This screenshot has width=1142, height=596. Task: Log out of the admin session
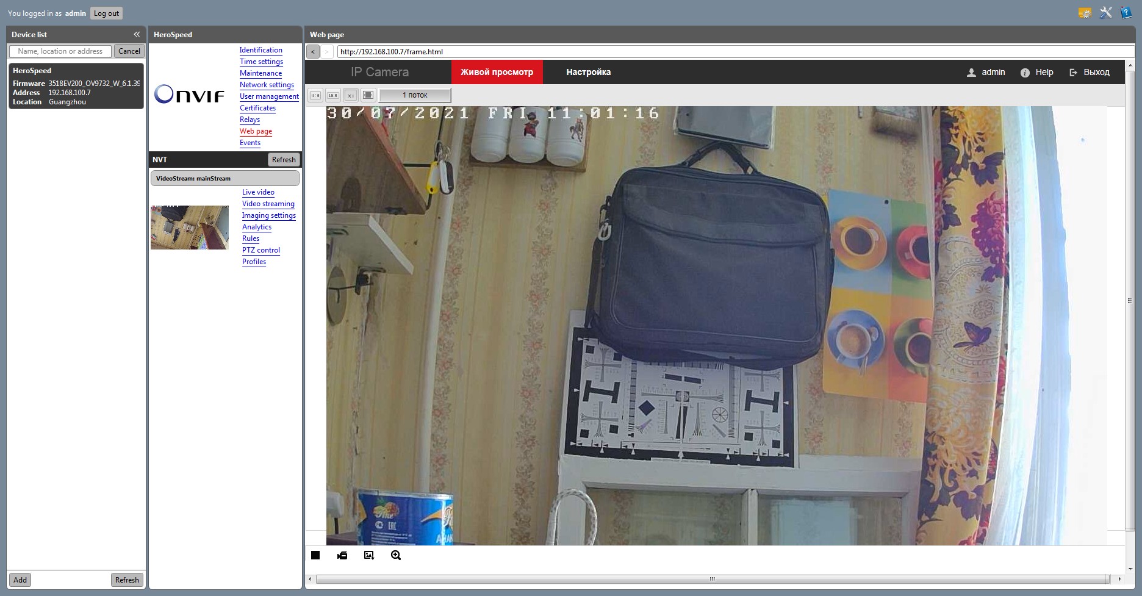106,13
